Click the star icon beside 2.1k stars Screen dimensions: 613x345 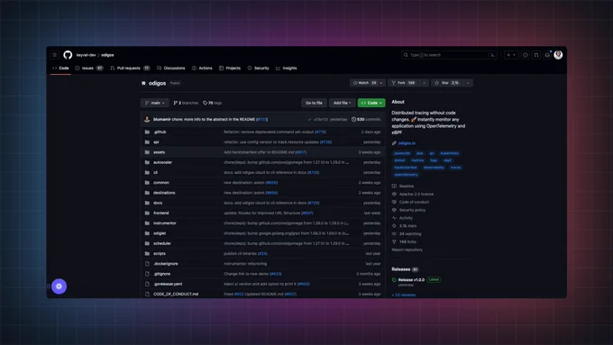coord(394,226)
